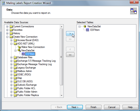The height and width of the screenshot is (111, 140).
Task: Click the Current Connections folder icon
Action: point(11,26)
